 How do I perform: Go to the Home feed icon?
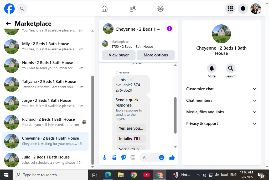[105, 9]
